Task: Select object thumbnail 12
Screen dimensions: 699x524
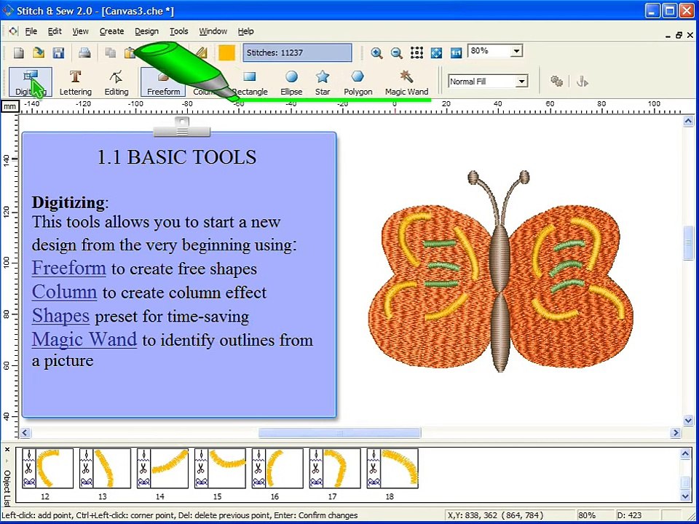Action: pos(48,468)
